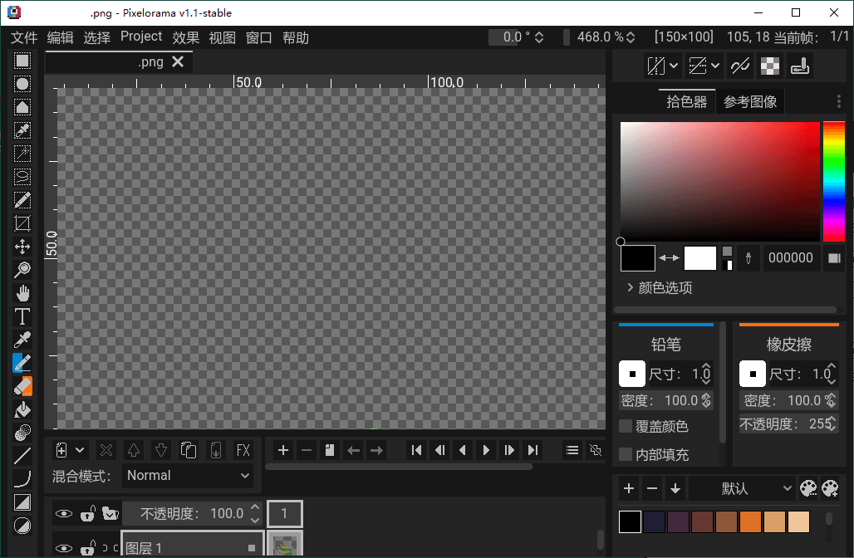
Task: Open the onion skinning settings icon
Action: [x=595, y=450]
